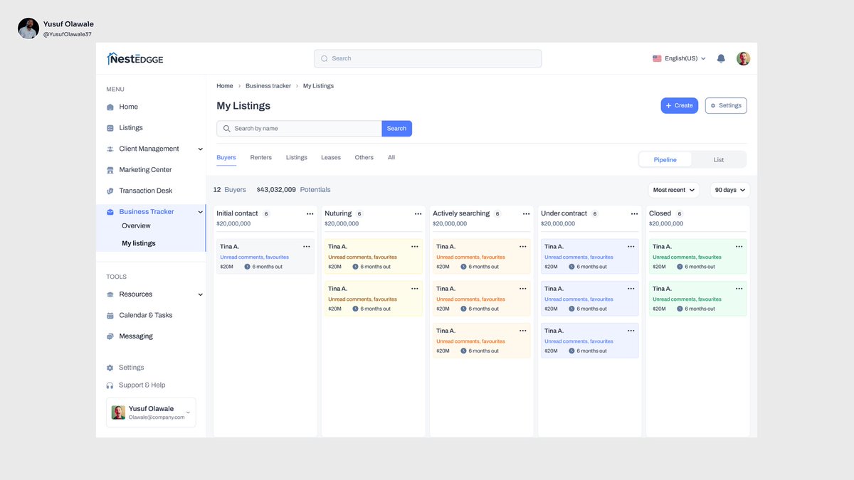This screenshot has width=854, height=480.
Task: Select the Transaction Desk icon
Action: (111, 190)
